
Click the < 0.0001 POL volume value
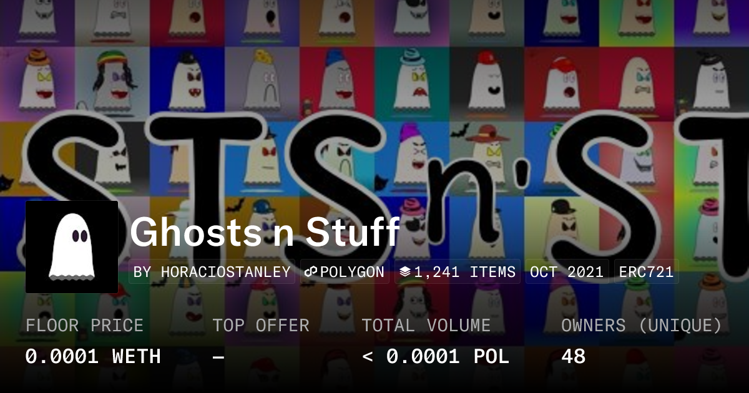coord(436,357)
